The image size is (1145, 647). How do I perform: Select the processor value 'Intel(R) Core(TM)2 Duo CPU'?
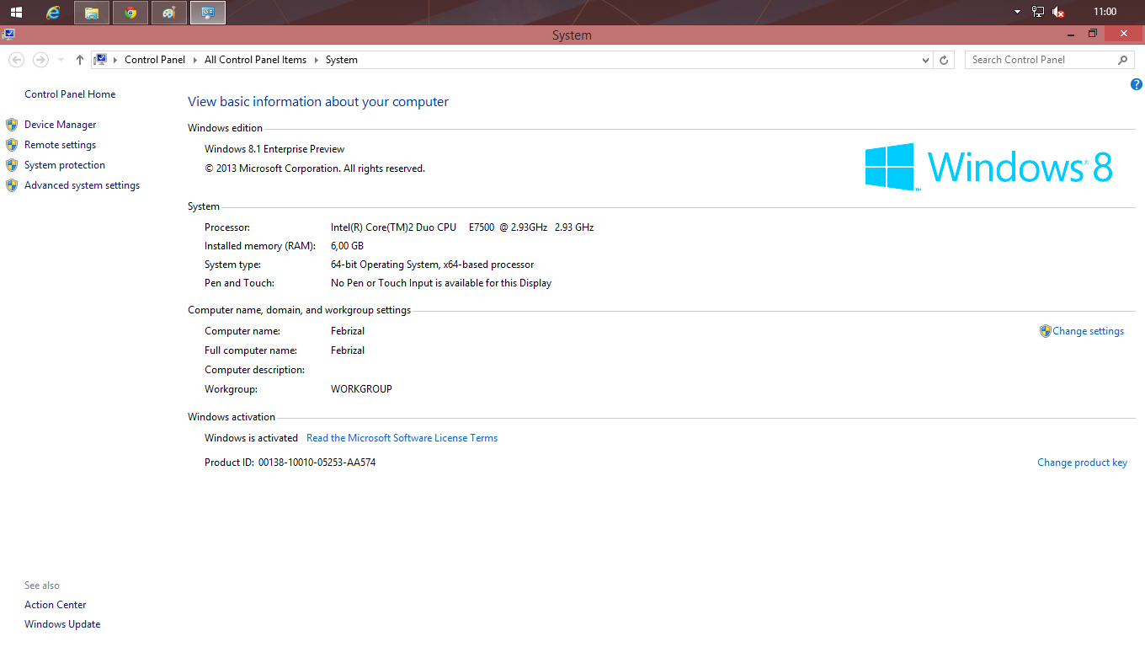393,227
